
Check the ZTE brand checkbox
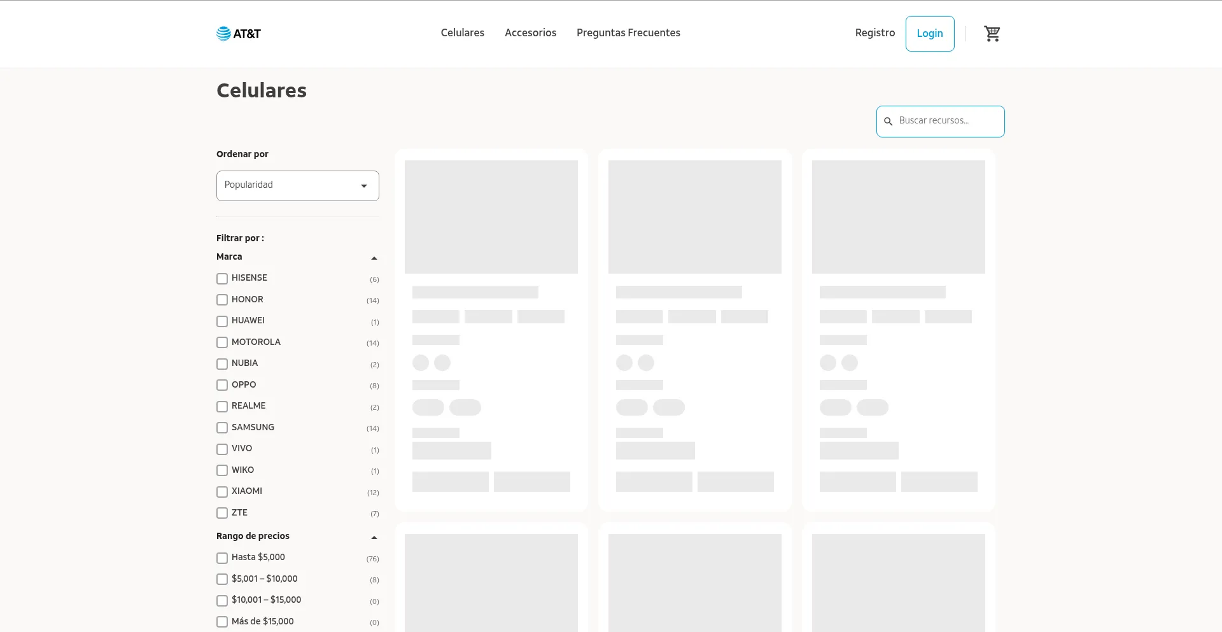click(222, 513)
